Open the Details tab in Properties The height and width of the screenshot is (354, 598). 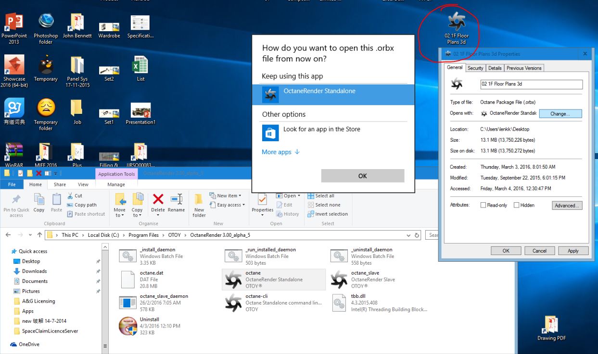(495, 68)
